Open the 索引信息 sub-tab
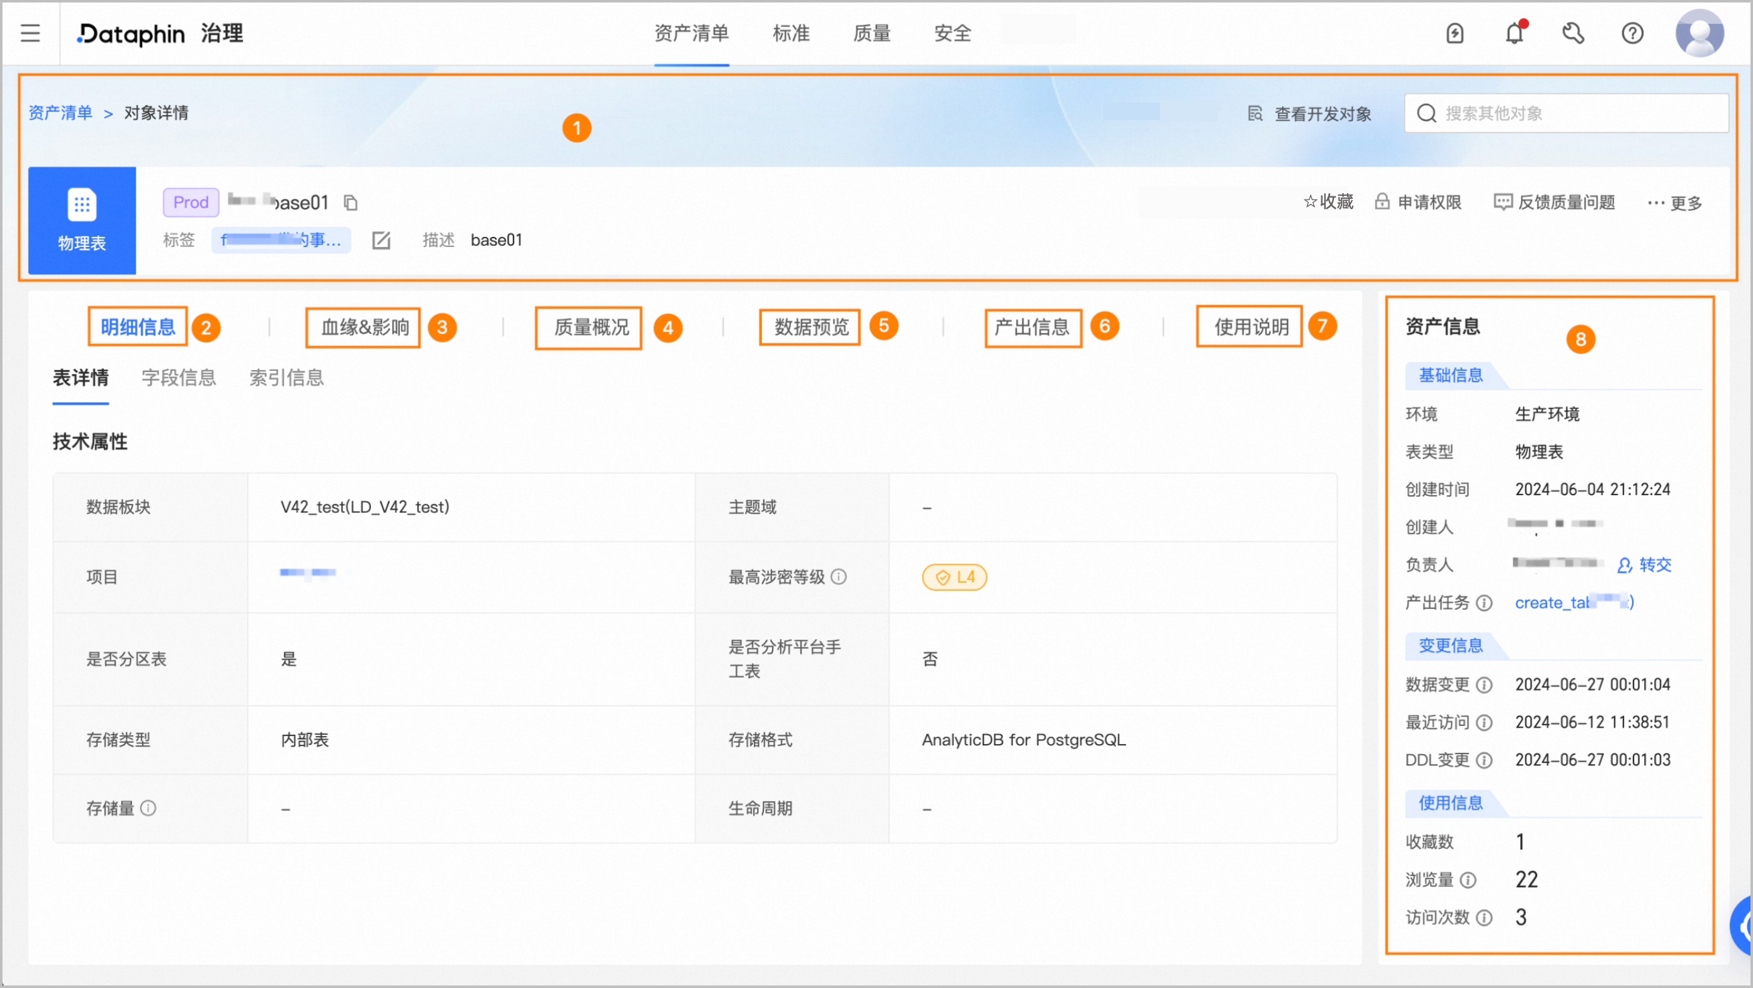This screenshot has width=1753, height=988. click(287, 378)
